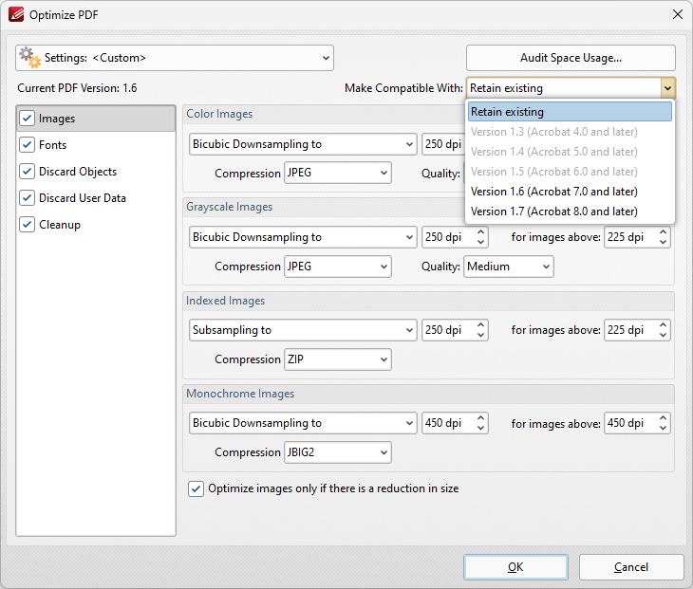Decrease Indexed images above 225 dpi stepper
The image size is (693, 589).
click(663, 336)
